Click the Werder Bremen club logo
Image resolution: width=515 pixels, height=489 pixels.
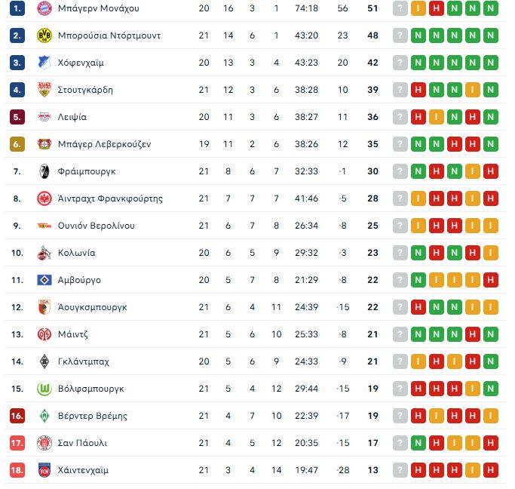tap(44, 416)
